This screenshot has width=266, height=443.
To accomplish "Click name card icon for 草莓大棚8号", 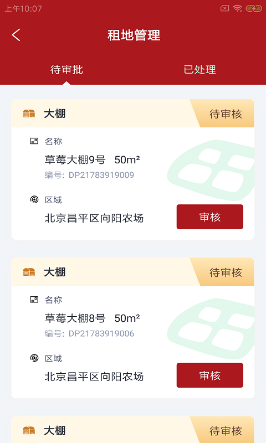I will point(34,300).
